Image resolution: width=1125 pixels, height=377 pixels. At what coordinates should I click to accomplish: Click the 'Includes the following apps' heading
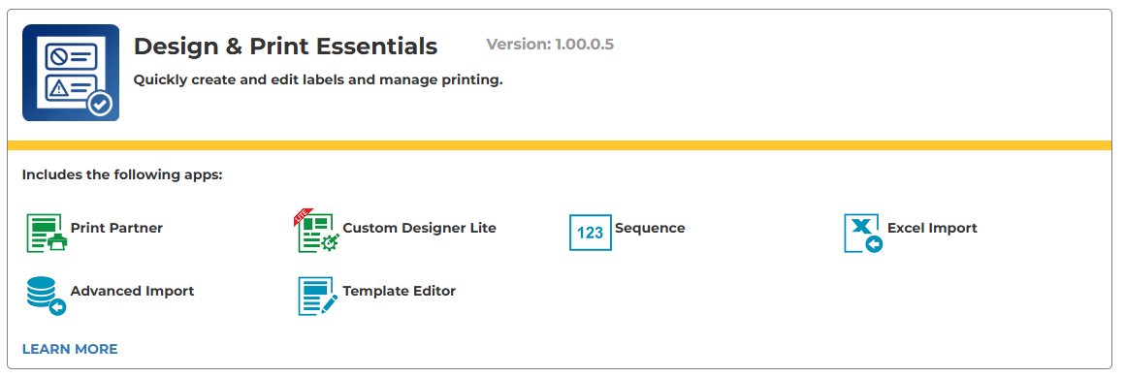pos(123,174)
